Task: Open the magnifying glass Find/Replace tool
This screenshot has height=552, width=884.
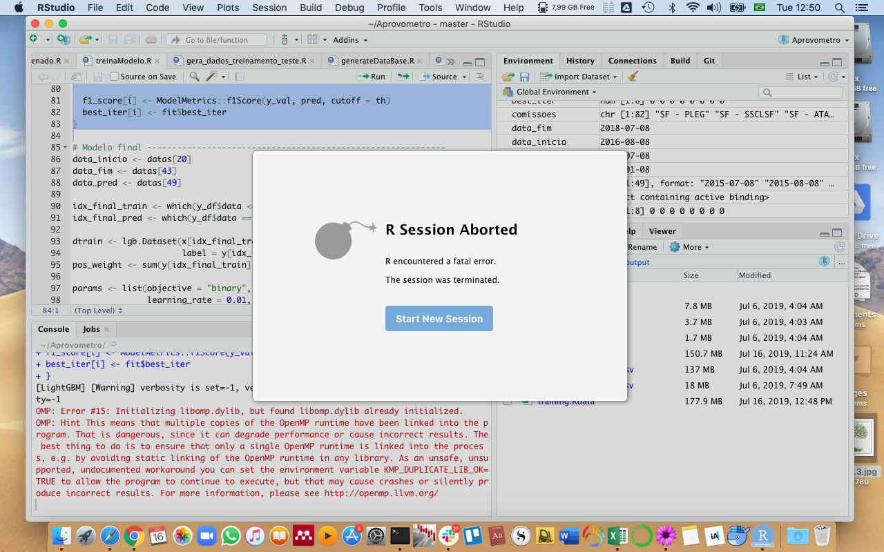Action: (194, 77)
